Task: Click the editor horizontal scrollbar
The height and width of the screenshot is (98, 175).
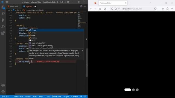Action: point(42,94)
